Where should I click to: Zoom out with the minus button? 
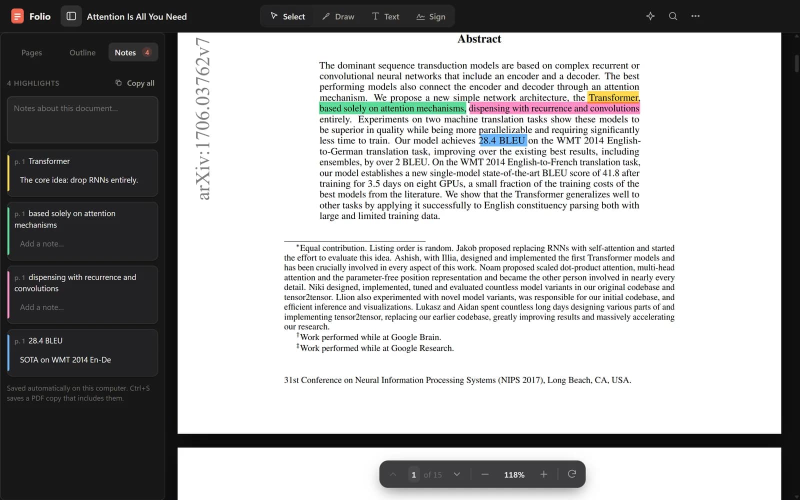(x=485, y=474)
